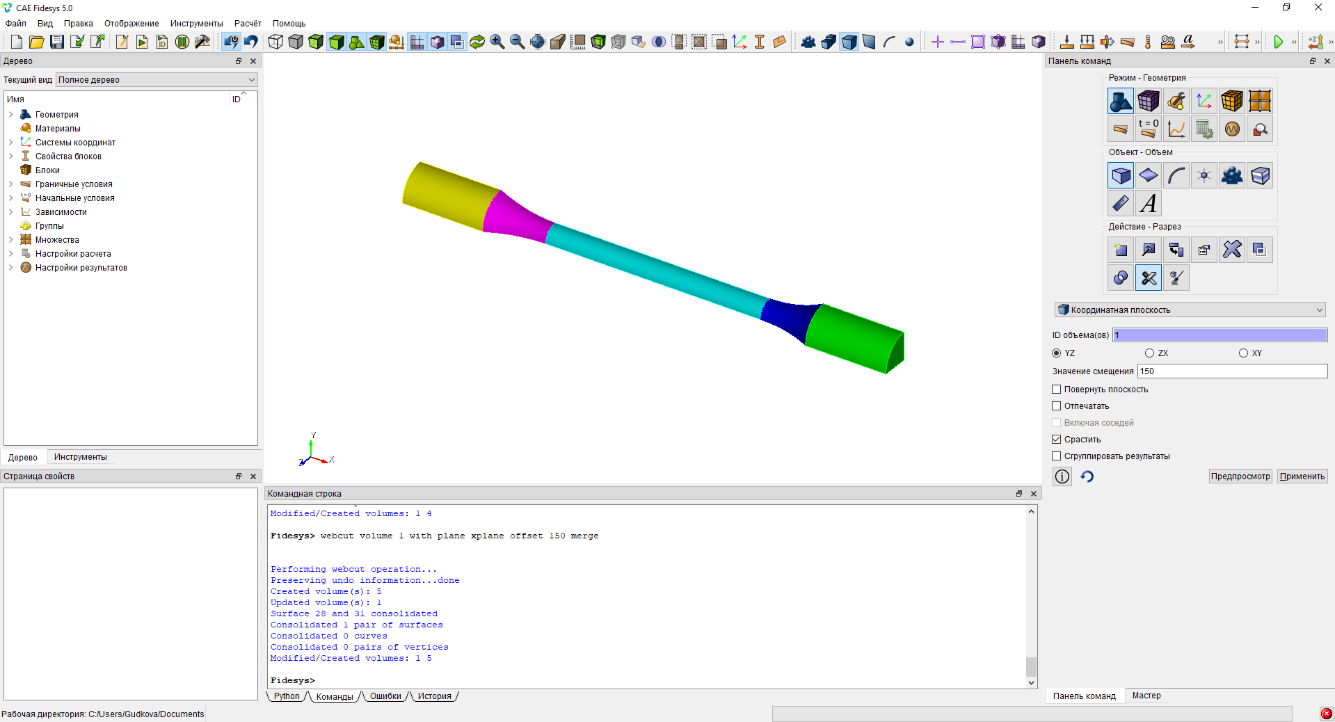Click the command line scrollbar down arrow
Screen dimensions: 1335x722
tap(1031, 682)
